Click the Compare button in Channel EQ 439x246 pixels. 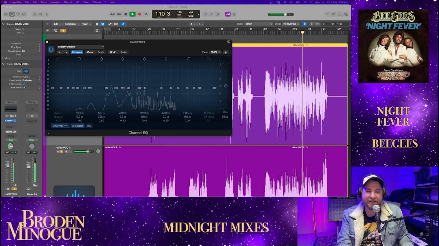pos(77,52)
